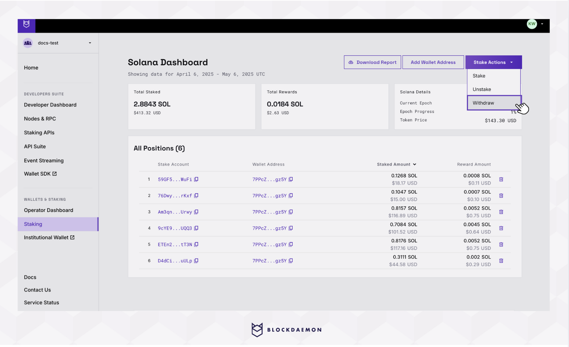Copy wallet address in row 3
Image resolution: width=569 pixels, height=347 pixels.
pos(291,212)
